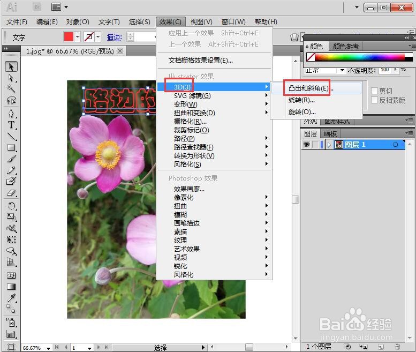
Task: Open SVG 滤镜(G) submenu
Action: pos(214,95)
